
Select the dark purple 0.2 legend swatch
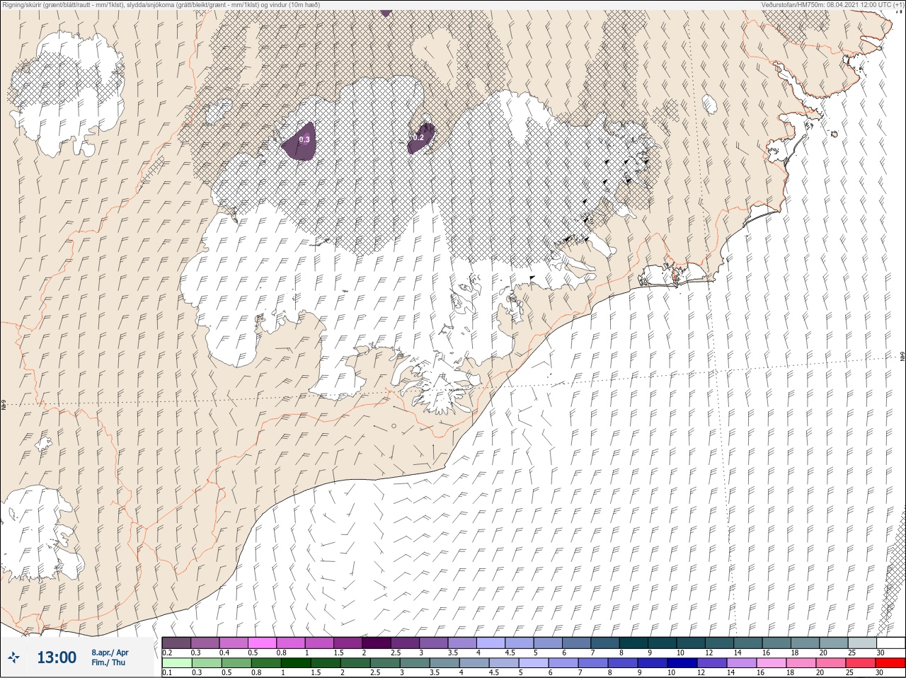tap(176, 643)
